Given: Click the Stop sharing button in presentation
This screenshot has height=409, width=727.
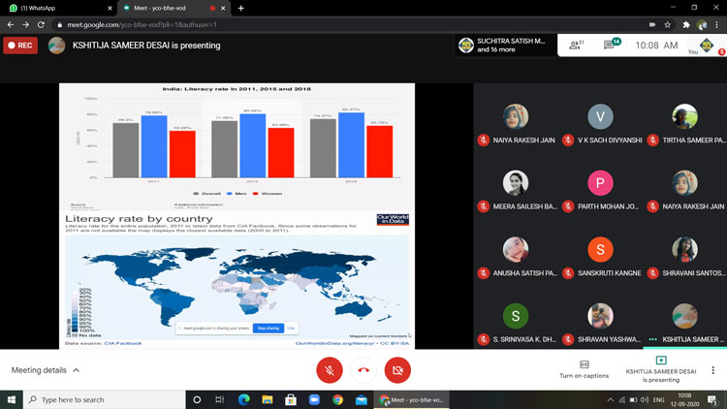Looking at the screenshot, I should 269,329.
